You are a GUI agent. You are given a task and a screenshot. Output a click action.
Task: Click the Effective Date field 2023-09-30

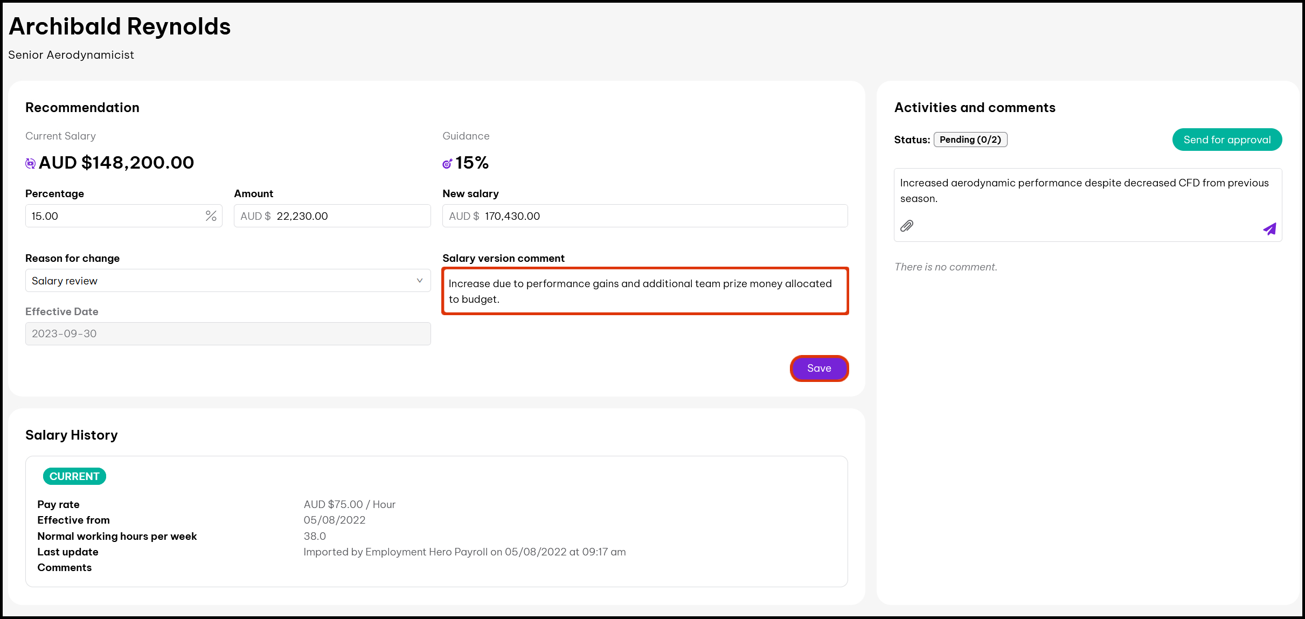227,333
